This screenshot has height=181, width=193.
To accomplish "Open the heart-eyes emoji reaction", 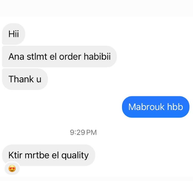I will 12,168.
